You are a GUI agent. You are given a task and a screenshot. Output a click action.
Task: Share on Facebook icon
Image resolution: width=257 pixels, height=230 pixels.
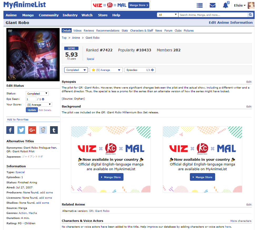coord(10,130)
